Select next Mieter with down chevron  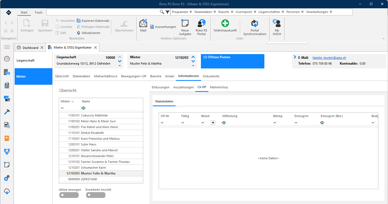pyautogui.click(x=193, y=61)
